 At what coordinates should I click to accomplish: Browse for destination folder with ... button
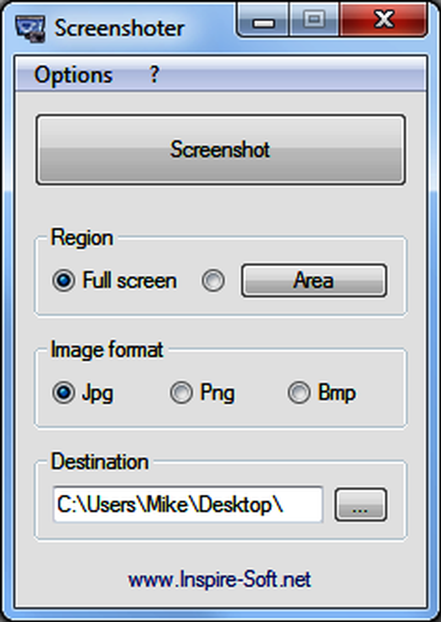pos(361,505)
